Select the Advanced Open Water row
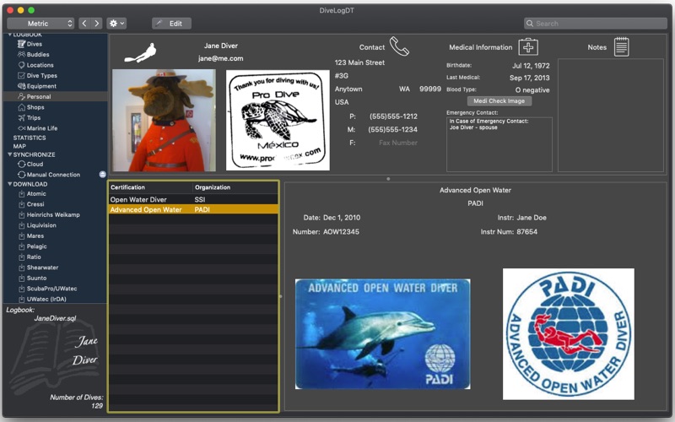 [193, 209]
